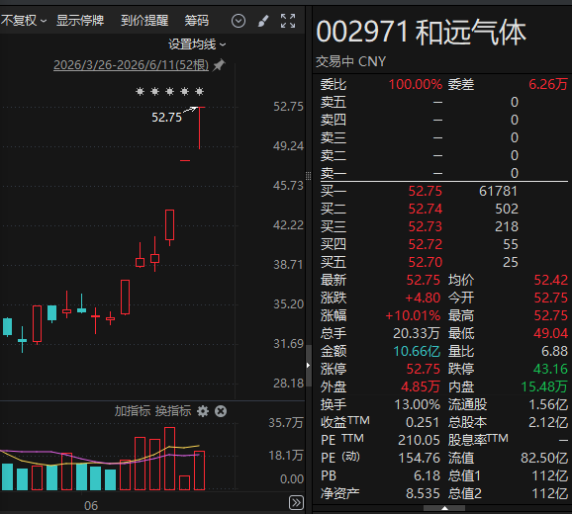Click the 内盘 value 15.48万
This screenshot has height=514, width=572.
(544, 386)
